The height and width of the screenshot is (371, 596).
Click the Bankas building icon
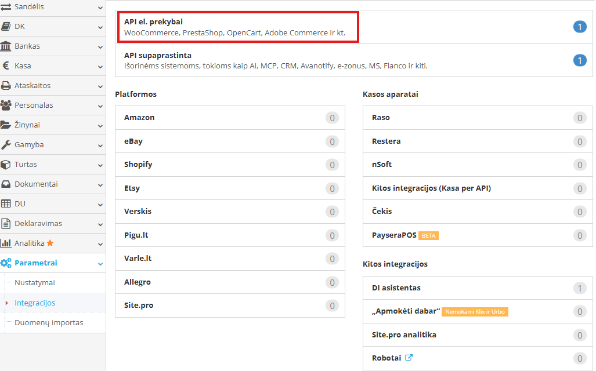(x=6, y=46)
